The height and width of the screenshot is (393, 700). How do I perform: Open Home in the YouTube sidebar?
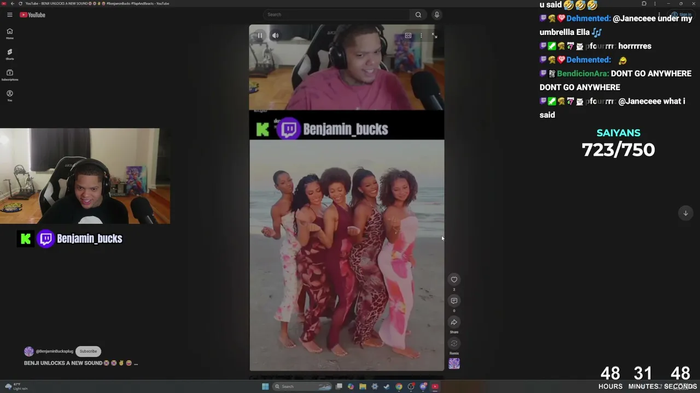click(x=9, y=33)
